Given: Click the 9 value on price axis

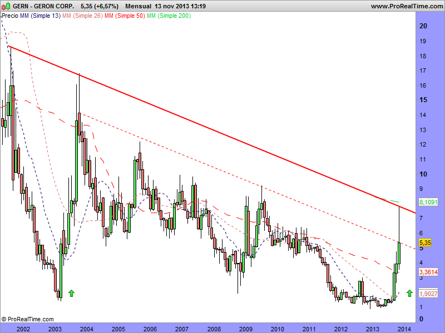Looking at the screenshot, I should (x=421, y=189).
